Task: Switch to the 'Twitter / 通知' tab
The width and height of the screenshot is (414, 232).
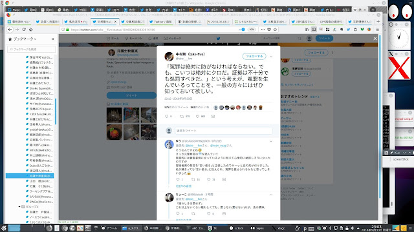Action: point(160,21)
